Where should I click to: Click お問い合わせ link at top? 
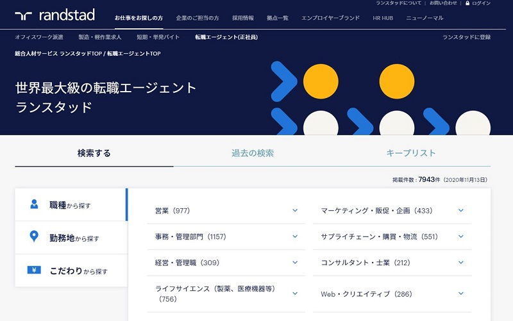[443, 3]
